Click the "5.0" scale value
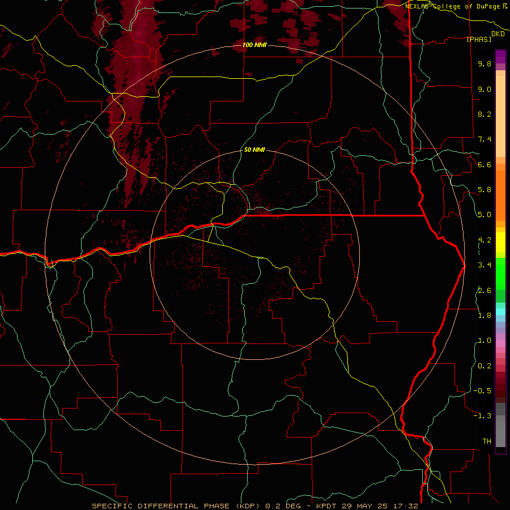This screenshot has width=510, height=510. pyautogui.click(x=484, y=215)
